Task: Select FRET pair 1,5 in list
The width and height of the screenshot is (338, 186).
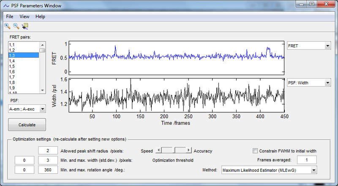Action: tap(13, 66)
